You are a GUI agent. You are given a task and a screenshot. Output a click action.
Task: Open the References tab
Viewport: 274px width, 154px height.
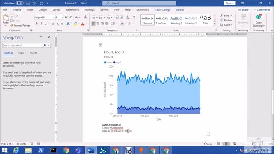click(72, 10)
